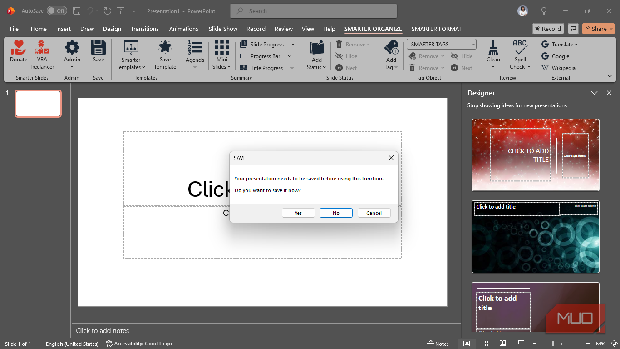
Task: Click the Translate button
Action: tap(560, 45)
